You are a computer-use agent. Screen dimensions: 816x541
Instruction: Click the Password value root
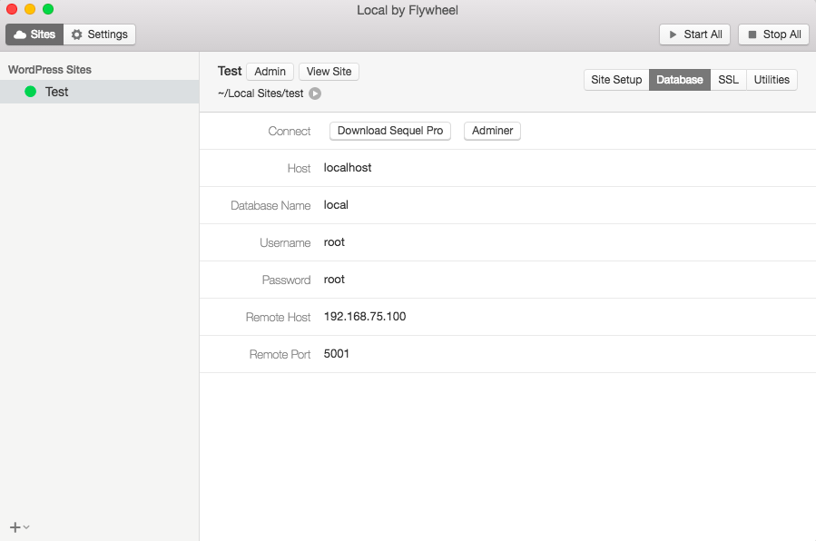[334, 280]
